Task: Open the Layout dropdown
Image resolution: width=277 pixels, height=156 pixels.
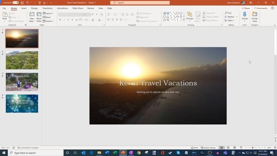Action: pos(48,13)
